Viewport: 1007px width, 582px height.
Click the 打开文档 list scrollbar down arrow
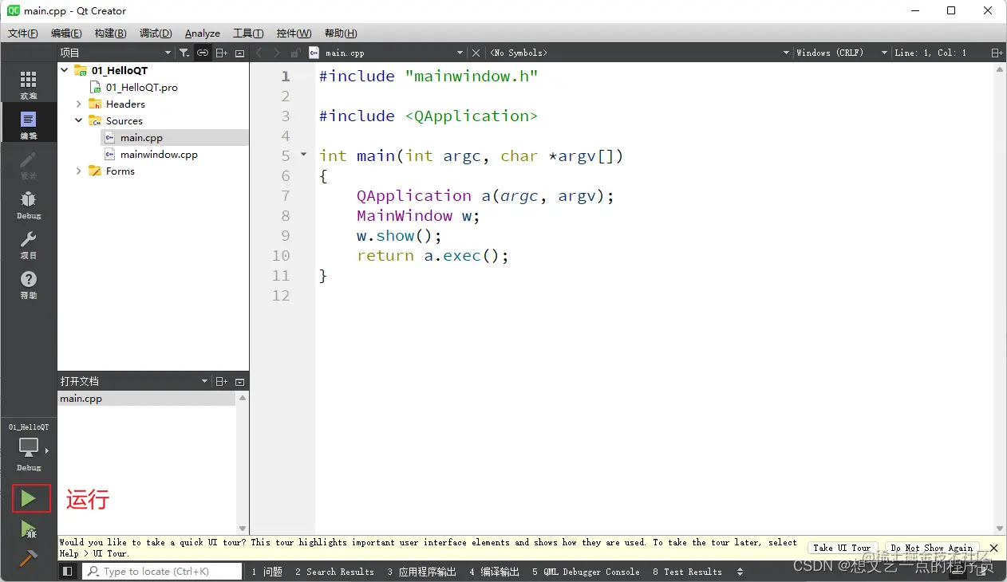coord(243,529)
